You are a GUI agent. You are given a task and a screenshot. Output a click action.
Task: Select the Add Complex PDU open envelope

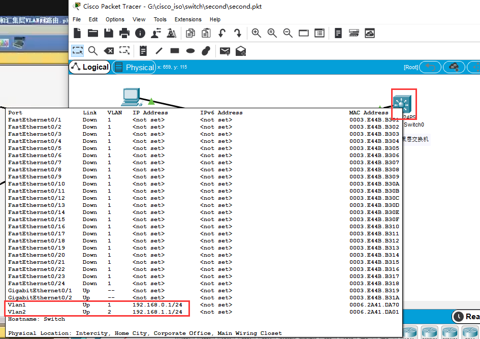241,51
